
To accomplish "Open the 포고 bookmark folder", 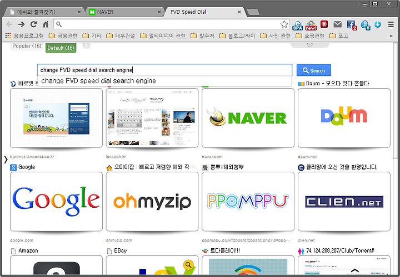I will pyautogui.click(x=339, y=35).
